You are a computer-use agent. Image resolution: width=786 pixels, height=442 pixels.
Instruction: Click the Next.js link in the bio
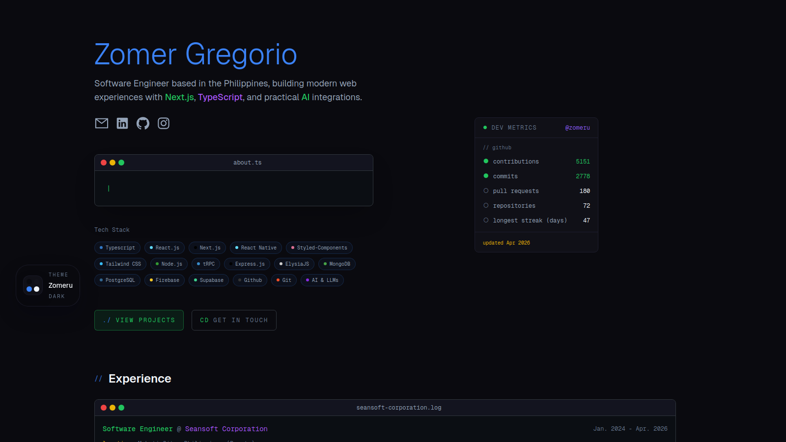coord(179,97)
